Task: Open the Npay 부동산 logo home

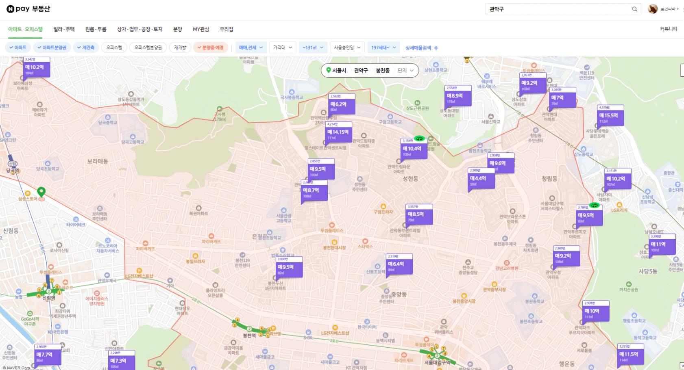Action: (28, 9)
